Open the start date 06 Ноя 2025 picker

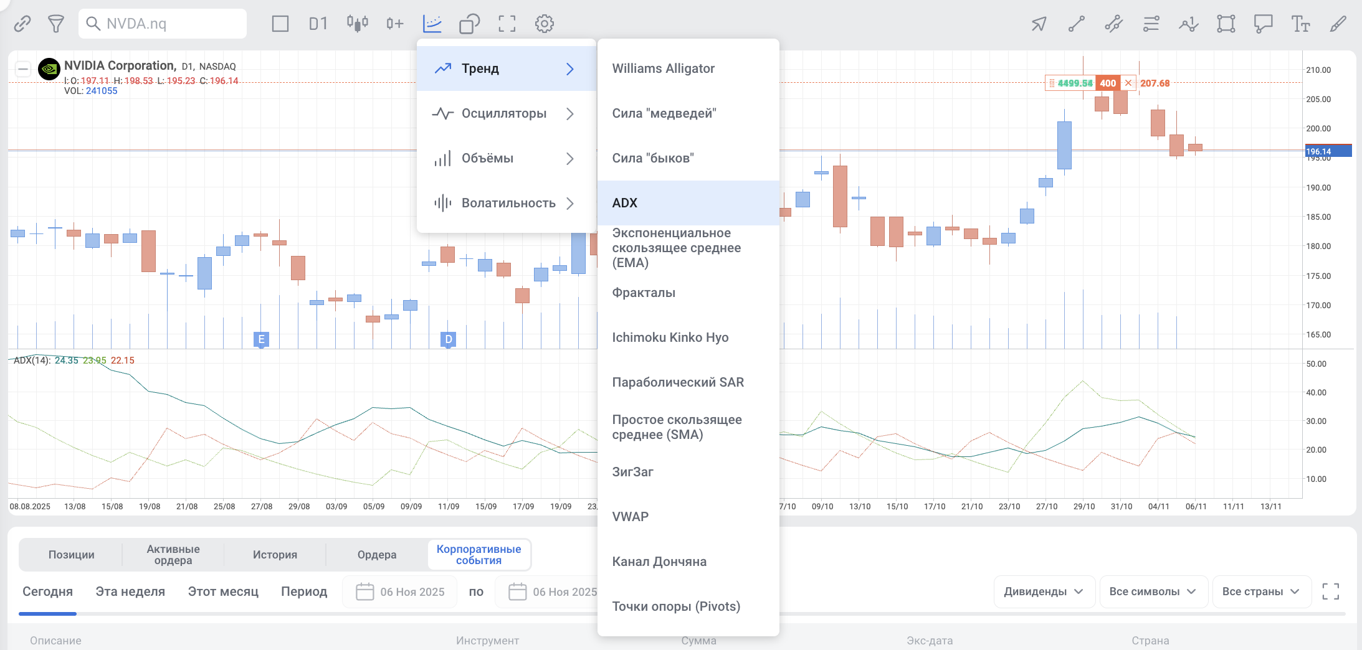400,591
